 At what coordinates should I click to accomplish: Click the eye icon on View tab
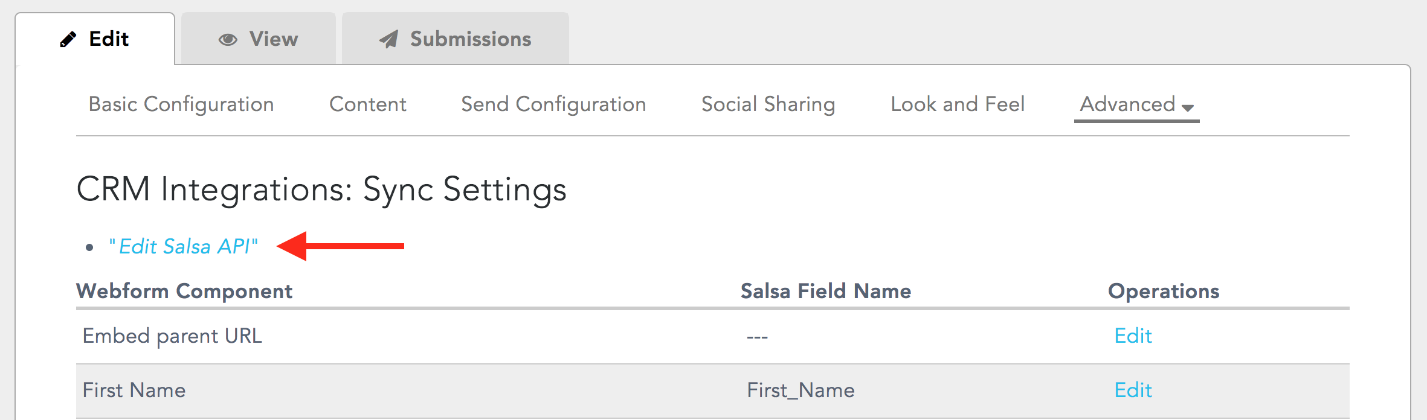click(228, 40)
